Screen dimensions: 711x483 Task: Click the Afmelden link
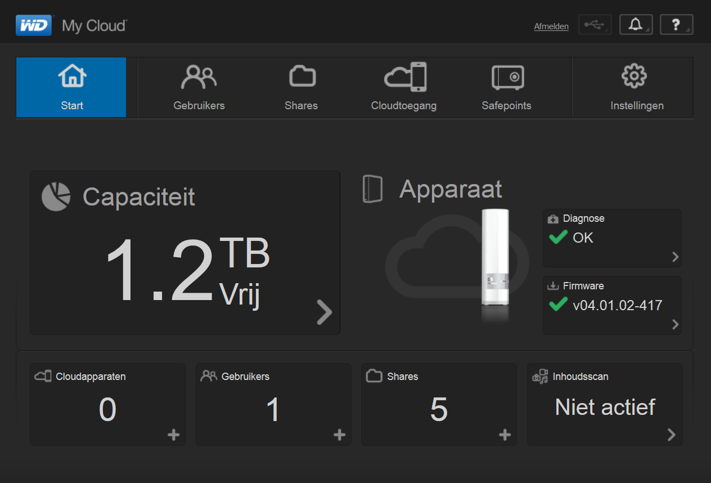pos(551,26)
